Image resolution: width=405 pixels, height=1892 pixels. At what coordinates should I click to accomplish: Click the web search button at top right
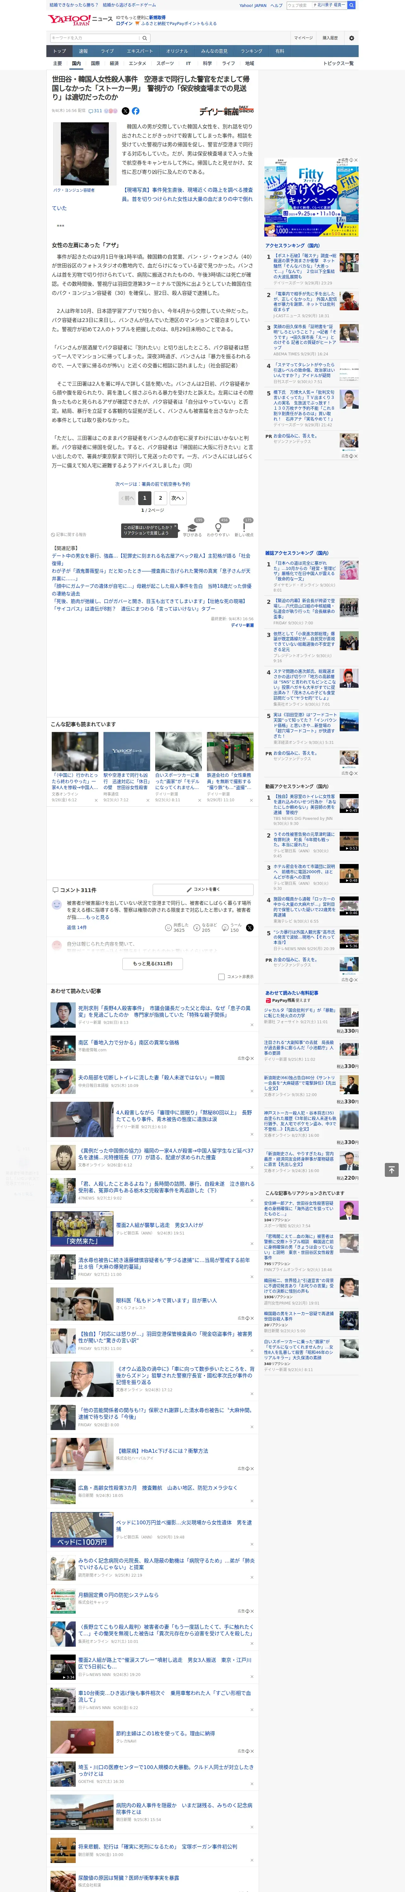[351, 5]
